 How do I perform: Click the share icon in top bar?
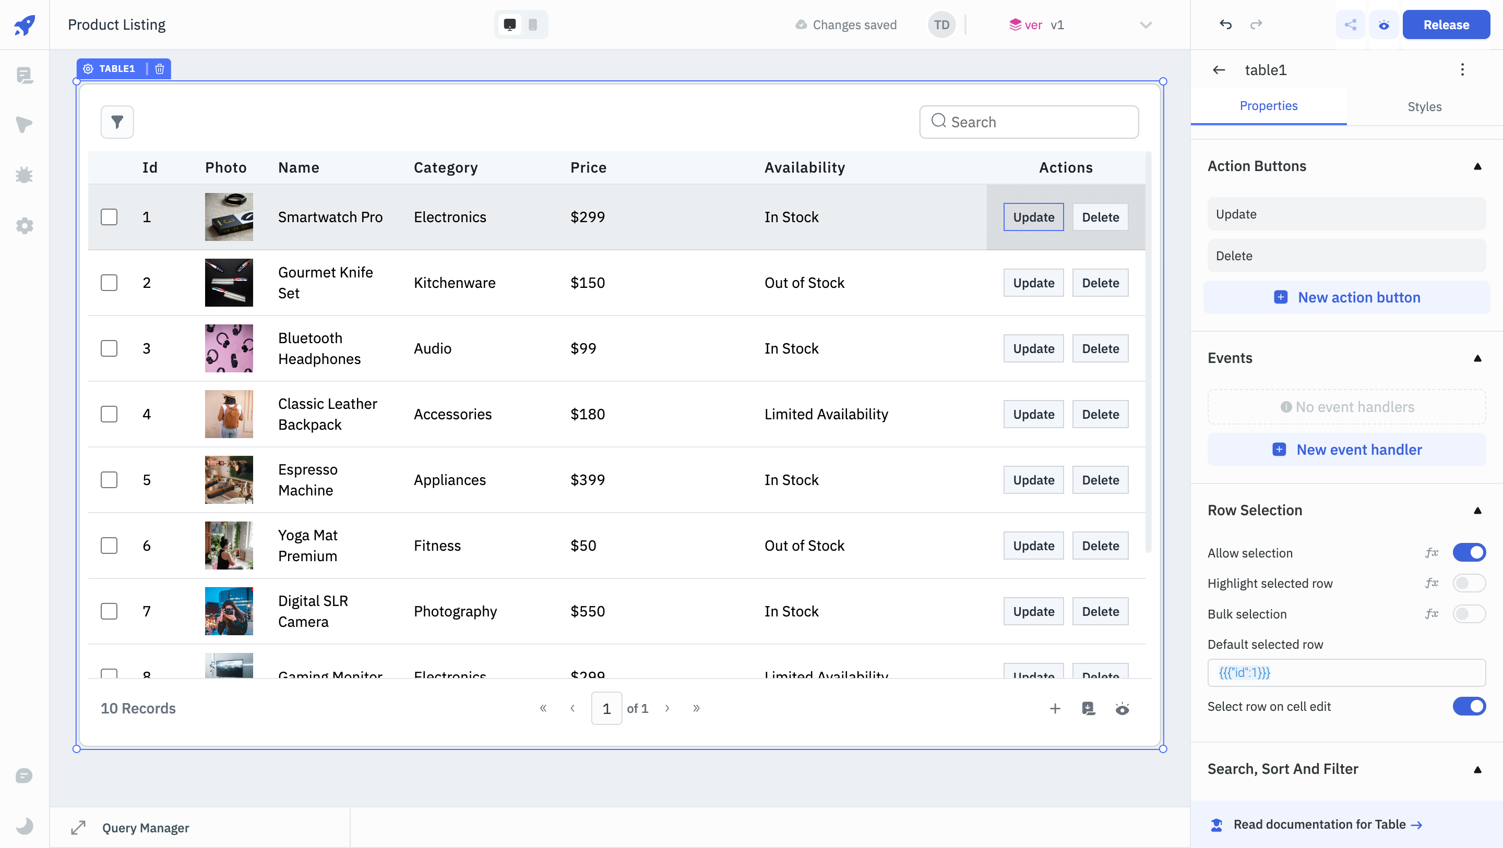(x=1351, y=23)
